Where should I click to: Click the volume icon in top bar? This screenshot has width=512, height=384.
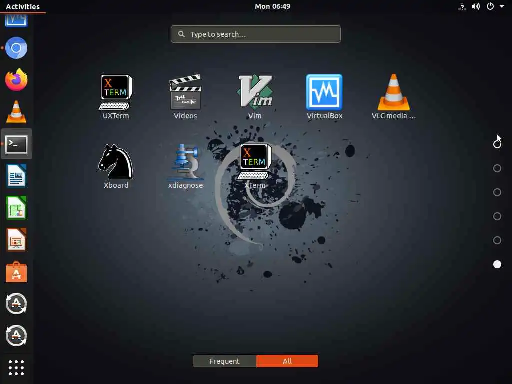476,6
